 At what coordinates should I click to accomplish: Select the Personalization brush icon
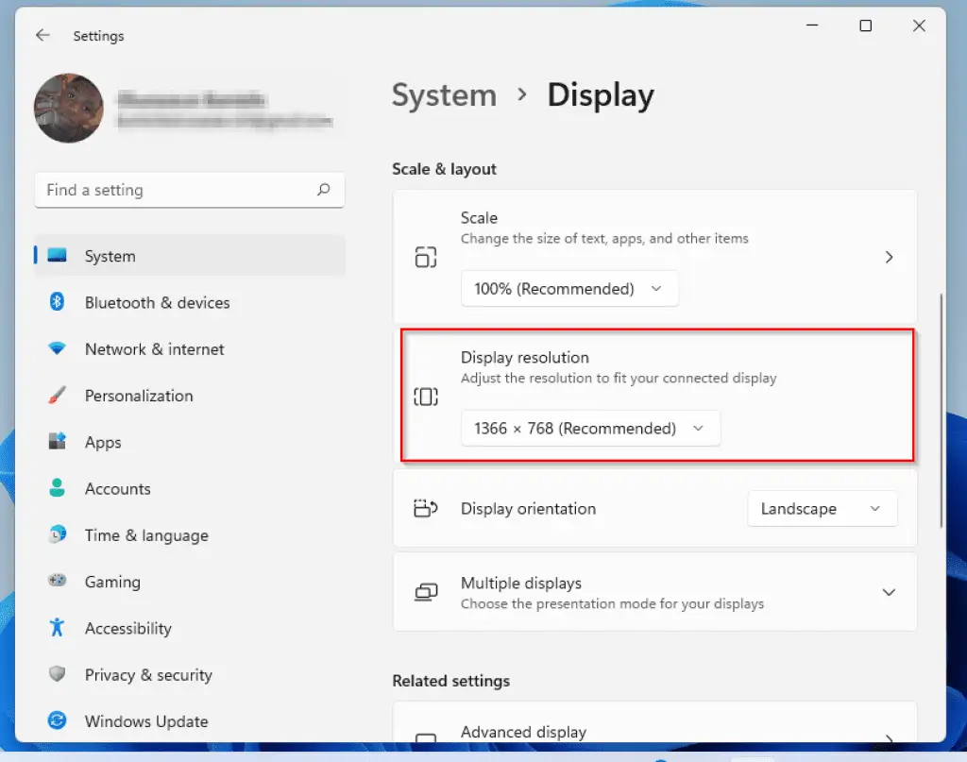pyautogui.click(x=58, y=396)
